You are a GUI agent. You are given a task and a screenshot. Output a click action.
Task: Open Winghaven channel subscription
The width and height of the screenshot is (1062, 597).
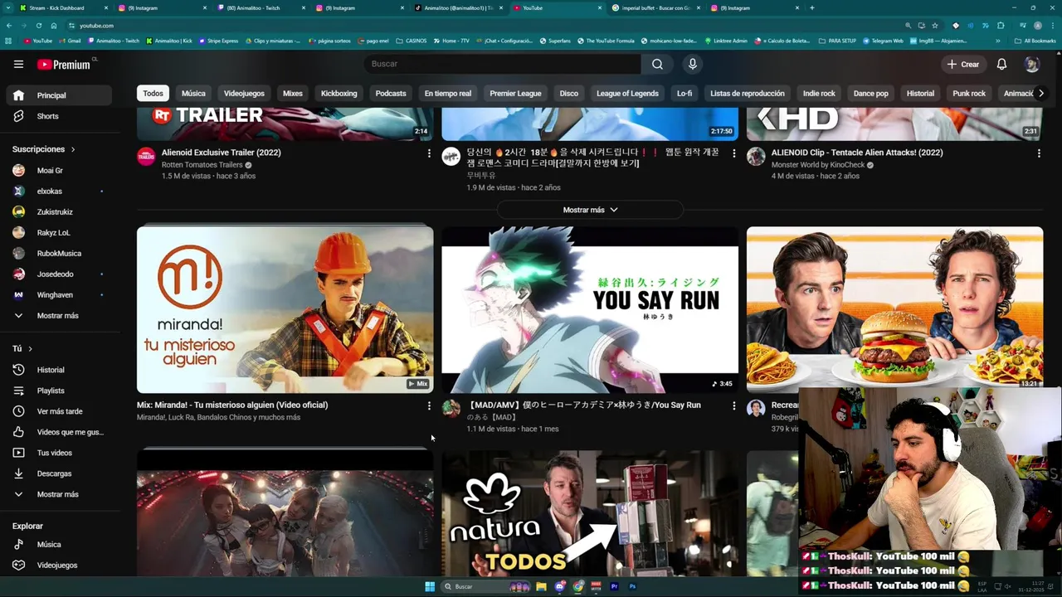58,295
